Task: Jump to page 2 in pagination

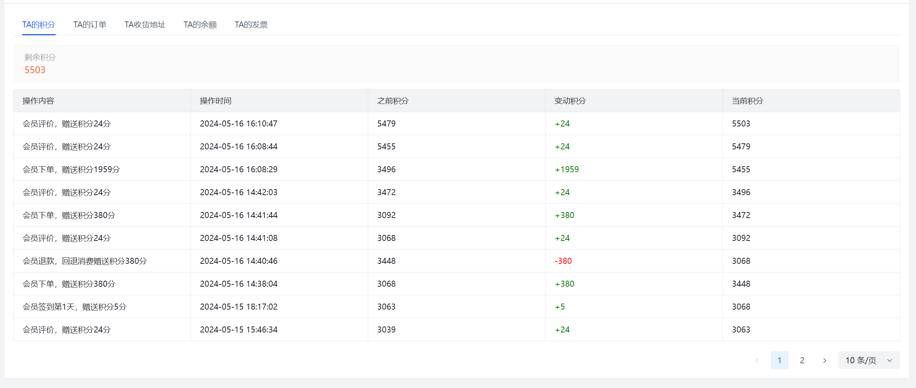Action: [802, 360]
